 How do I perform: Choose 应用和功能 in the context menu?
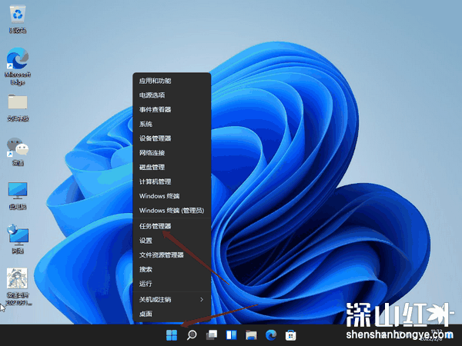click(x=172, y=81)
